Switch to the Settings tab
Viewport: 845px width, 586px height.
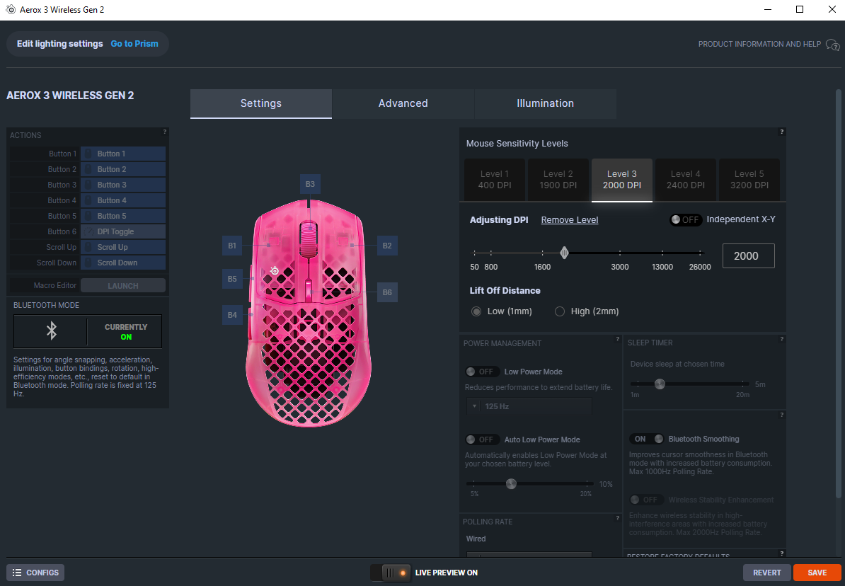[261, 103]
